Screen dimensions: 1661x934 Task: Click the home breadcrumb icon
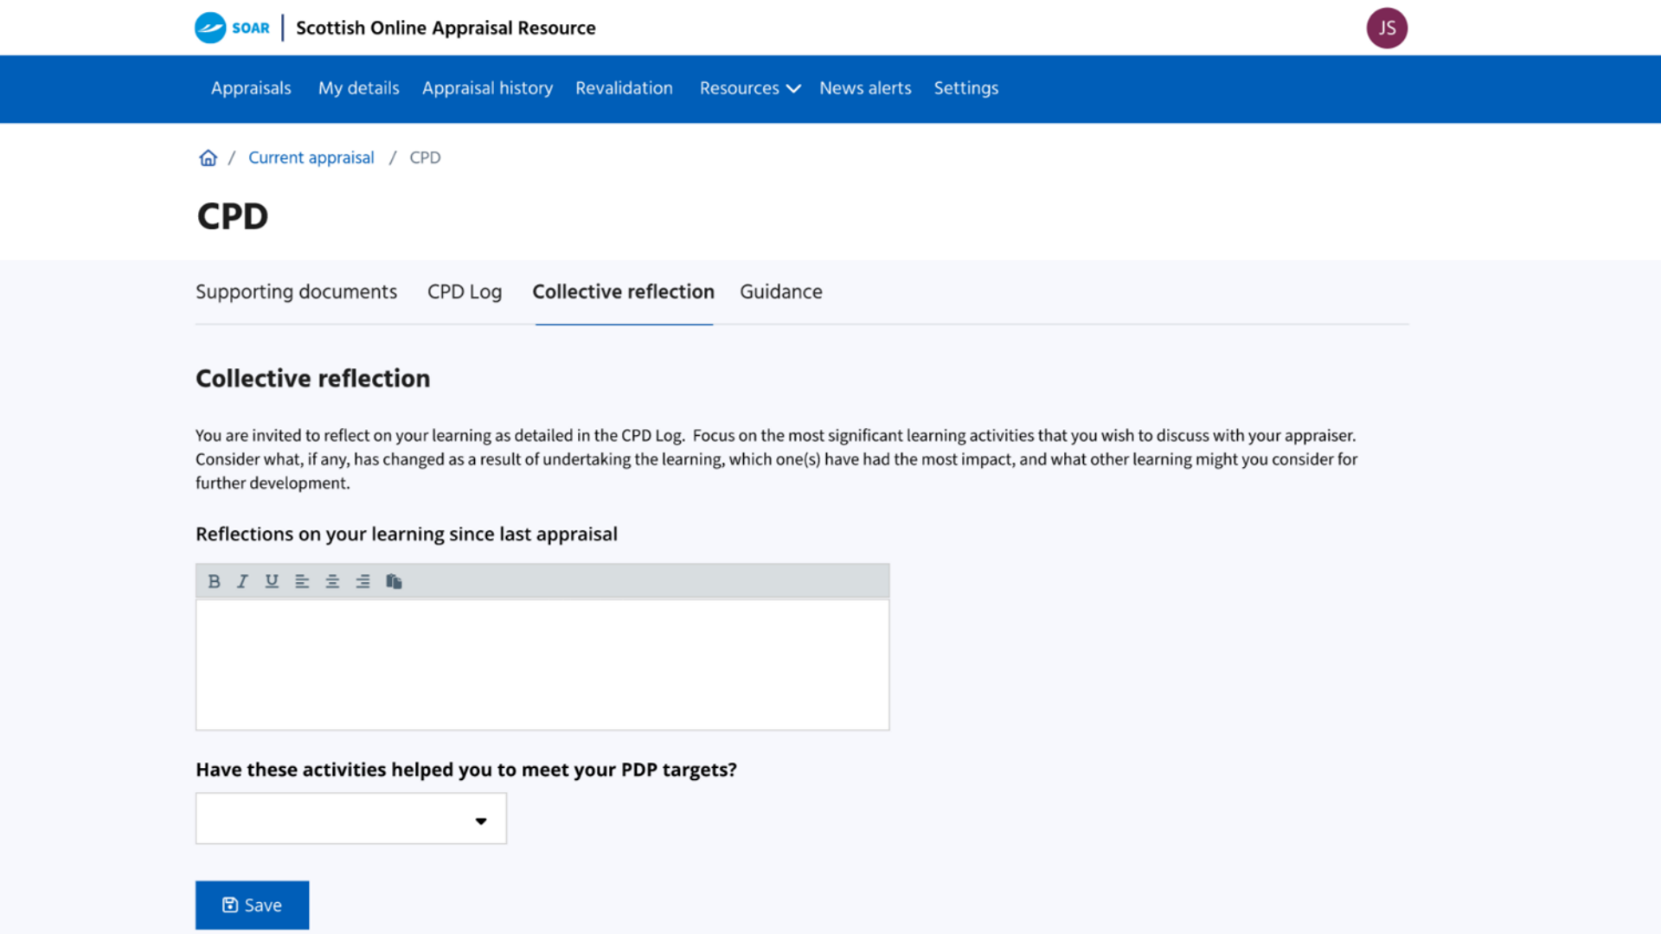(x=208, y=157)
